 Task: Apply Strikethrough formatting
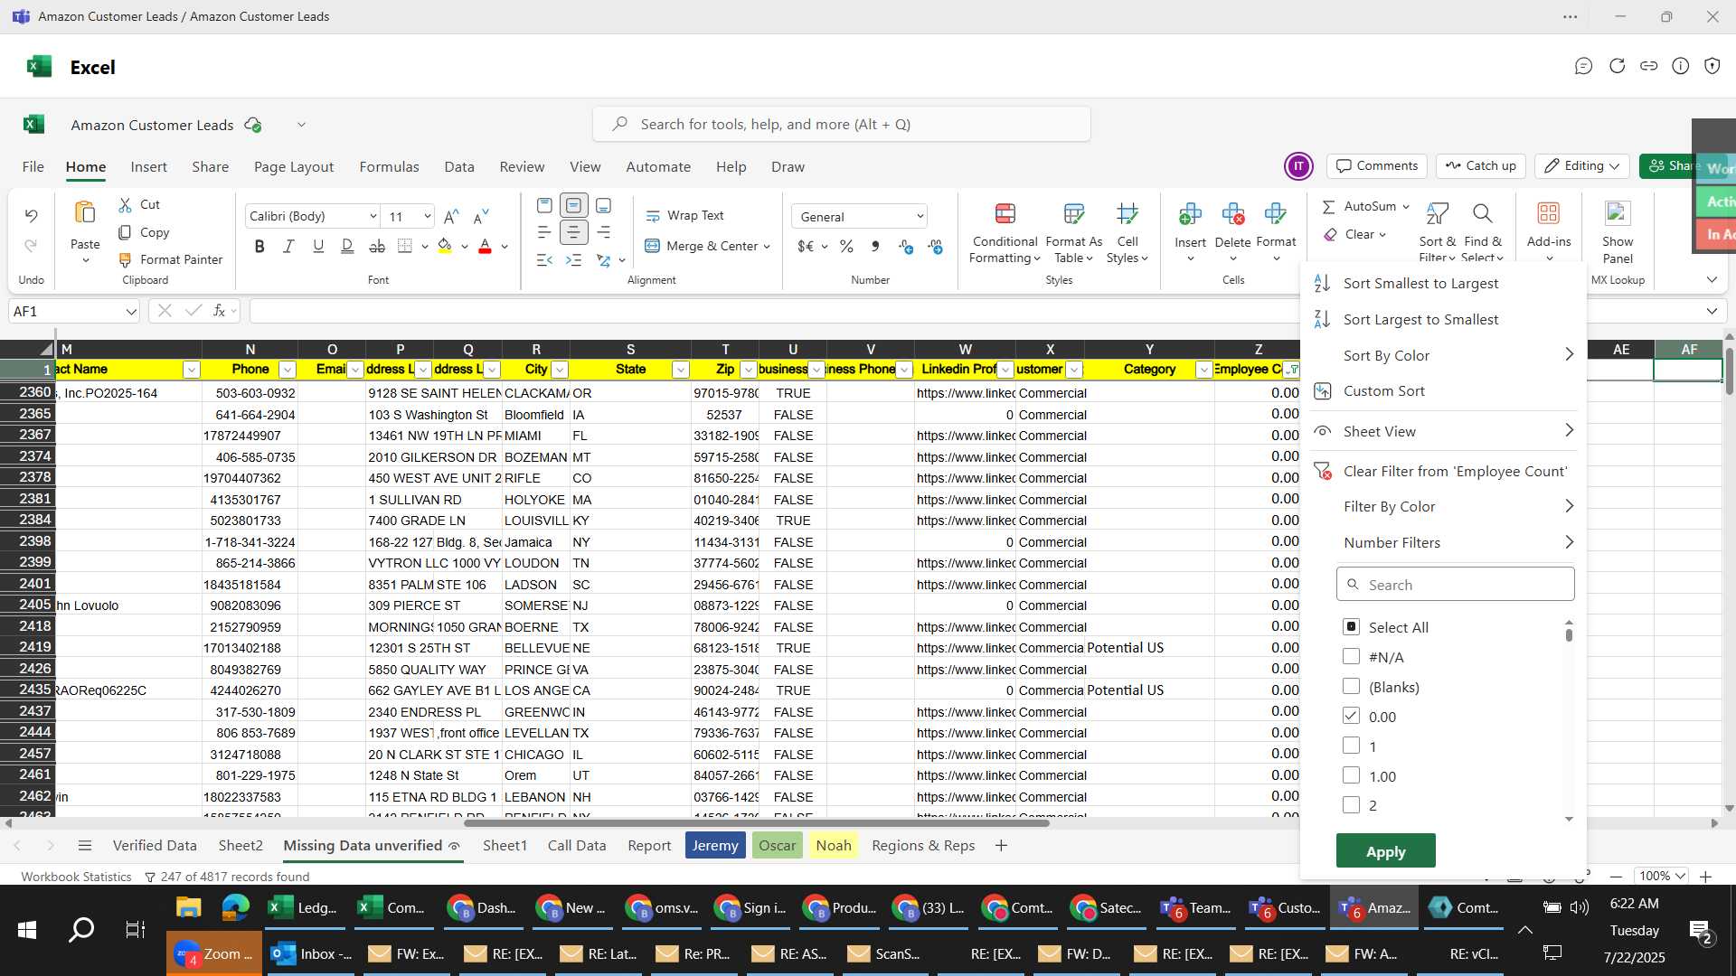tap(377, 246)
